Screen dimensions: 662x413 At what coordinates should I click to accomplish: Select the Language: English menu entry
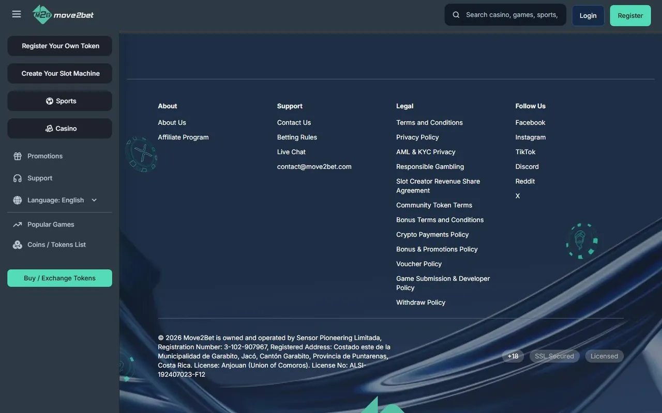55,200
